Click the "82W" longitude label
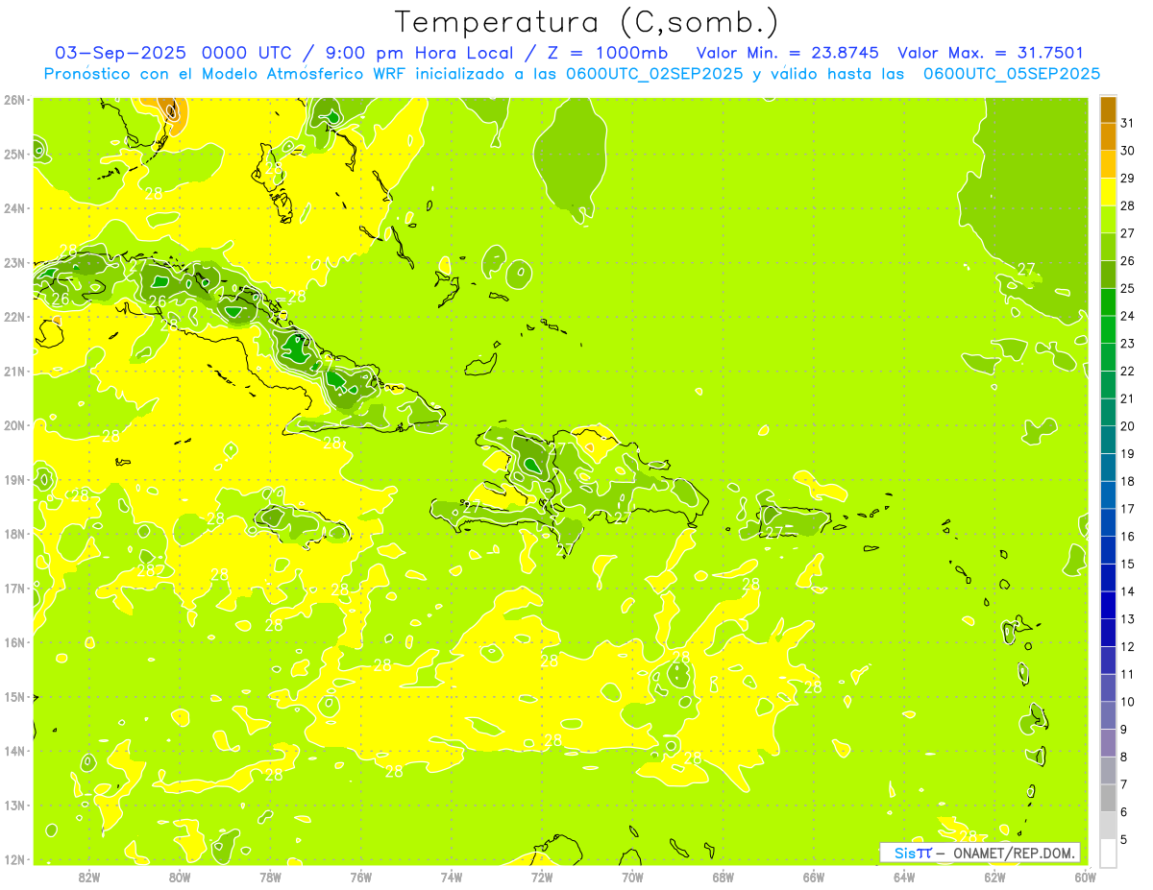This screenshot has width=1153, height=890. click(x=89, y=877)
